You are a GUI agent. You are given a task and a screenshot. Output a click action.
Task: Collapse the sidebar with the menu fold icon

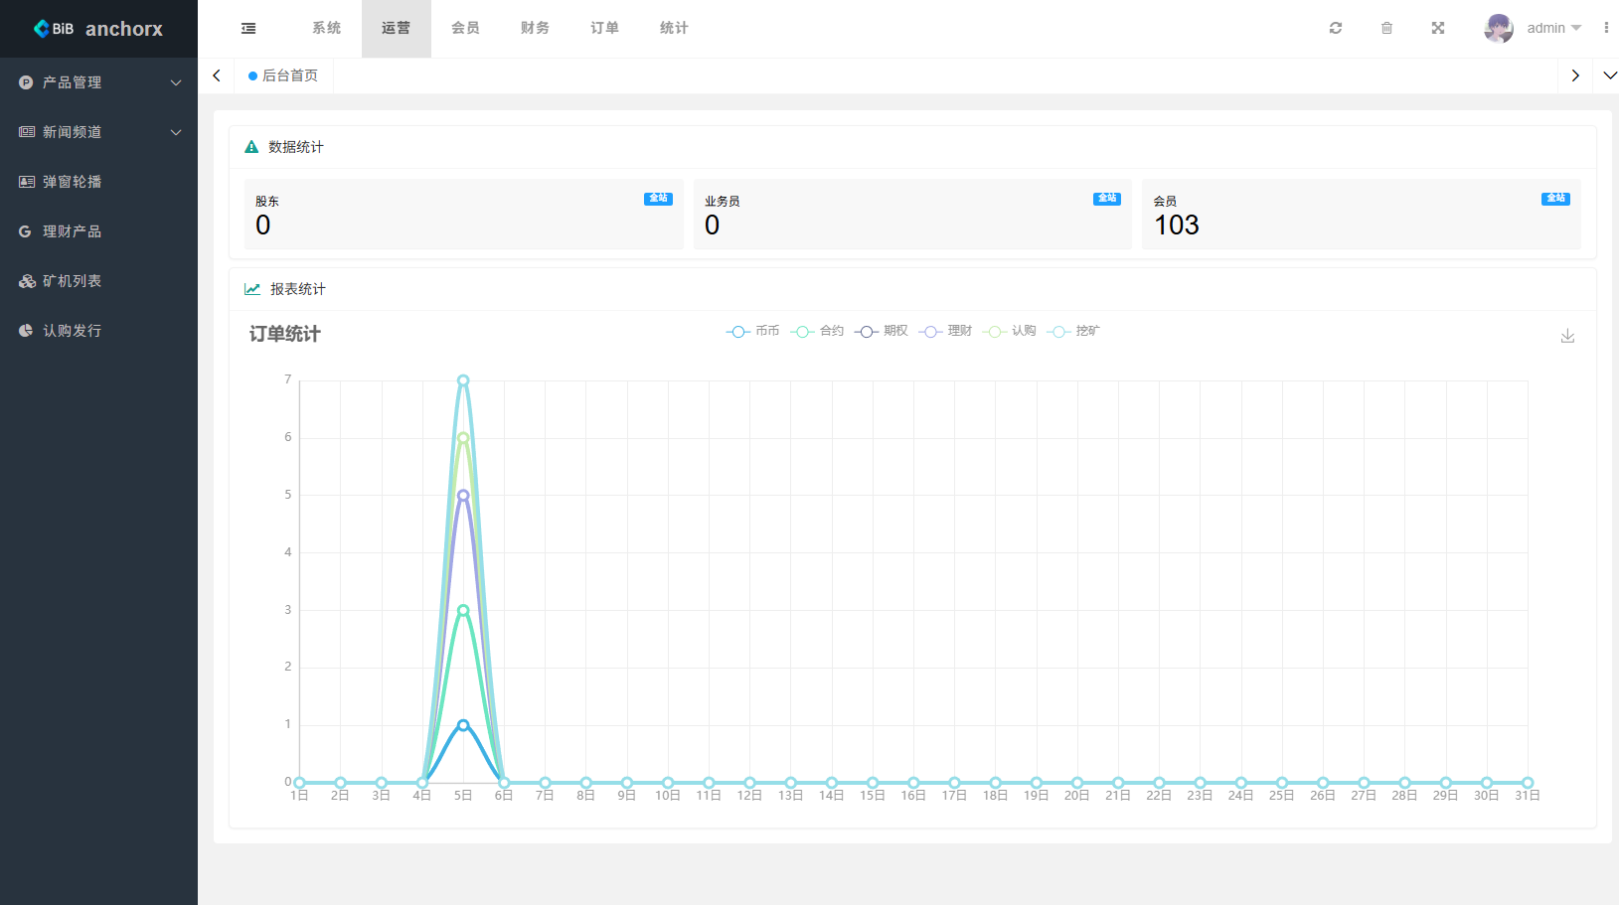point(248,29)
